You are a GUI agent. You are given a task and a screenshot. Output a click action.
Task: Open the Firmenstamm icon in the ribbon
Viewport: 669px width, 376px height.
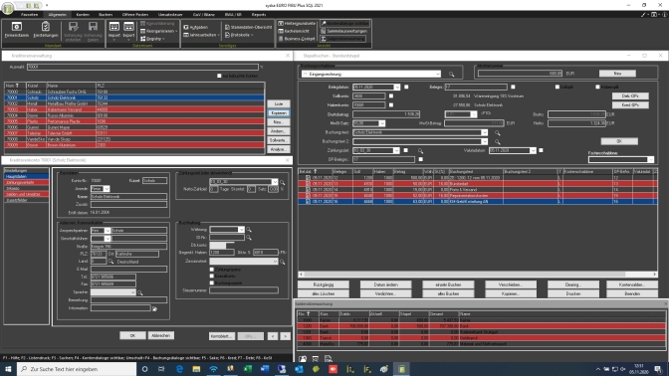click(x=17, y=30)
